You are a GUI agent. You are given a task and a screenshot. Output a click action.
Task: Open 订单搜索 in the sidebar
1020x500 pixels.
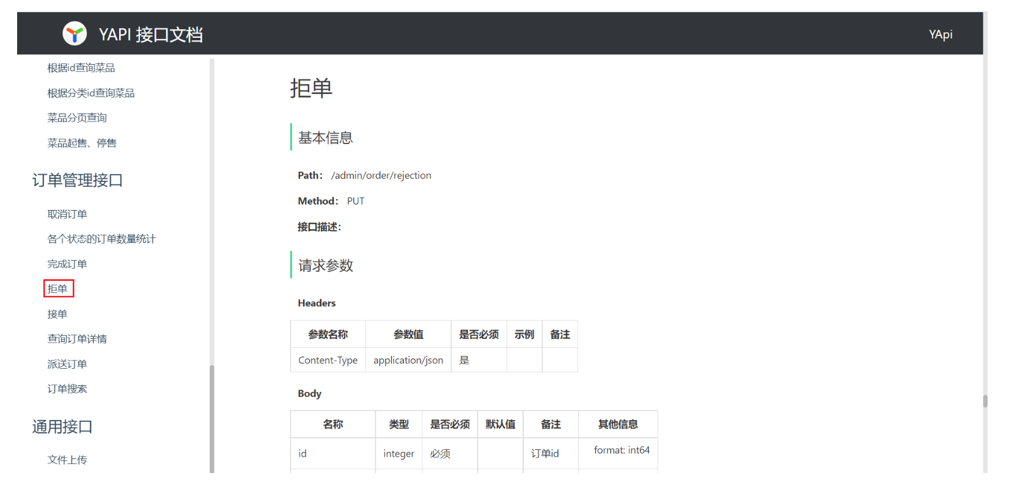coord(67,389)
